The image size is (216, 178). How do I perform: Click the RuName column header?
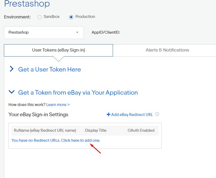[x=45, y=130]
